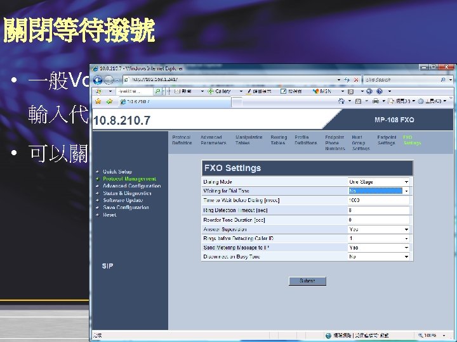
Task: Go to Quick Setup in sidebar
Action: pyautogui.click(x=117, y=172)
